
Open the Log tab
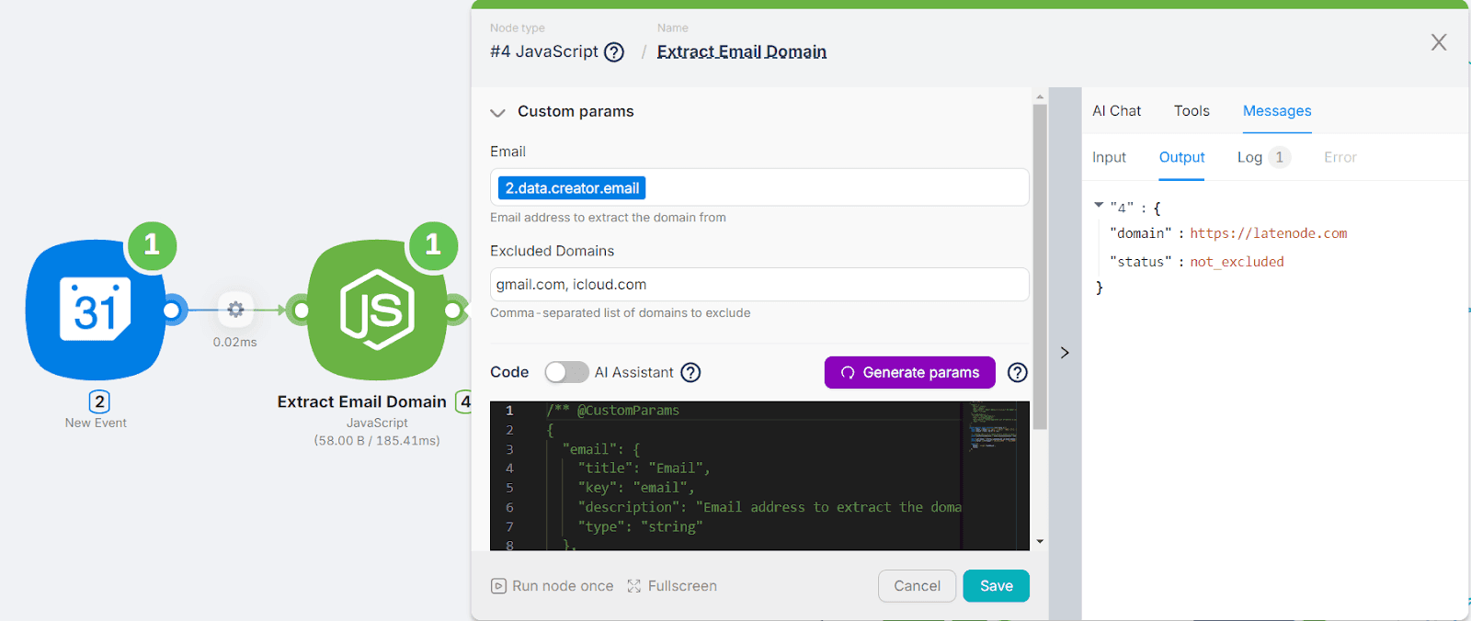(x=1249, y=157)
